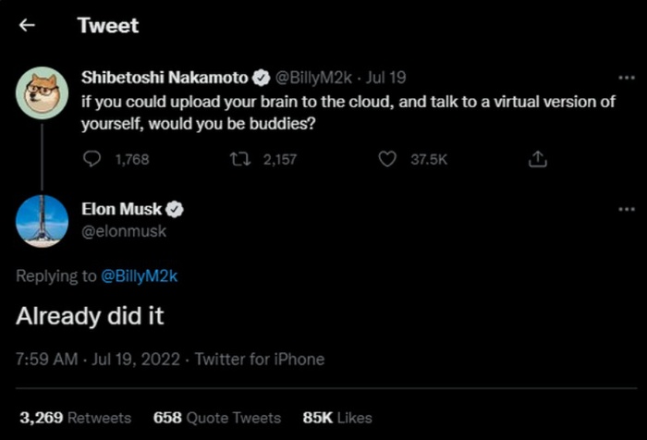View the 3,269 Retweets list
This screenshot has width=647, height=440.
click(x=75, y=417)
